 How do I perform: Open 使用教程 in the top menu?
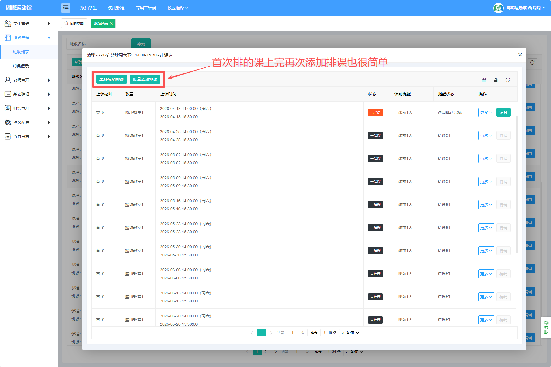pos(116,8)
